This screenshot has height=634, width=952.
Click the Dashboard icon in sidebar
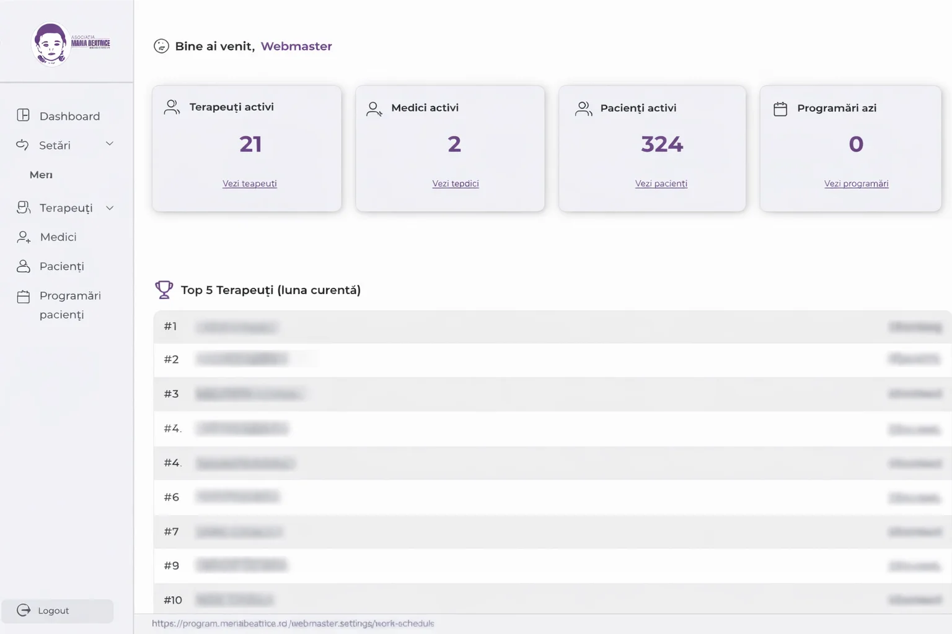(24, 115)
